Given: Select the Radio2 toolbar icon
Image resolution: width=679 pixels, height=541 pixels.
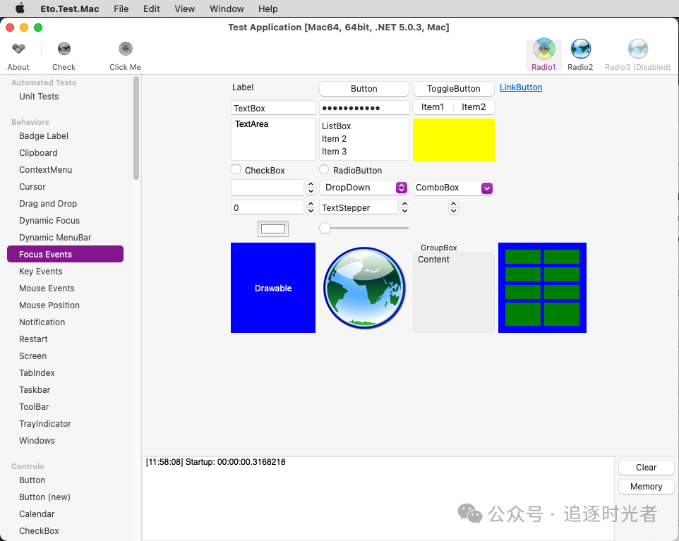Looking at the screenshot, I should pyautogui.click(x=580, y=48).
